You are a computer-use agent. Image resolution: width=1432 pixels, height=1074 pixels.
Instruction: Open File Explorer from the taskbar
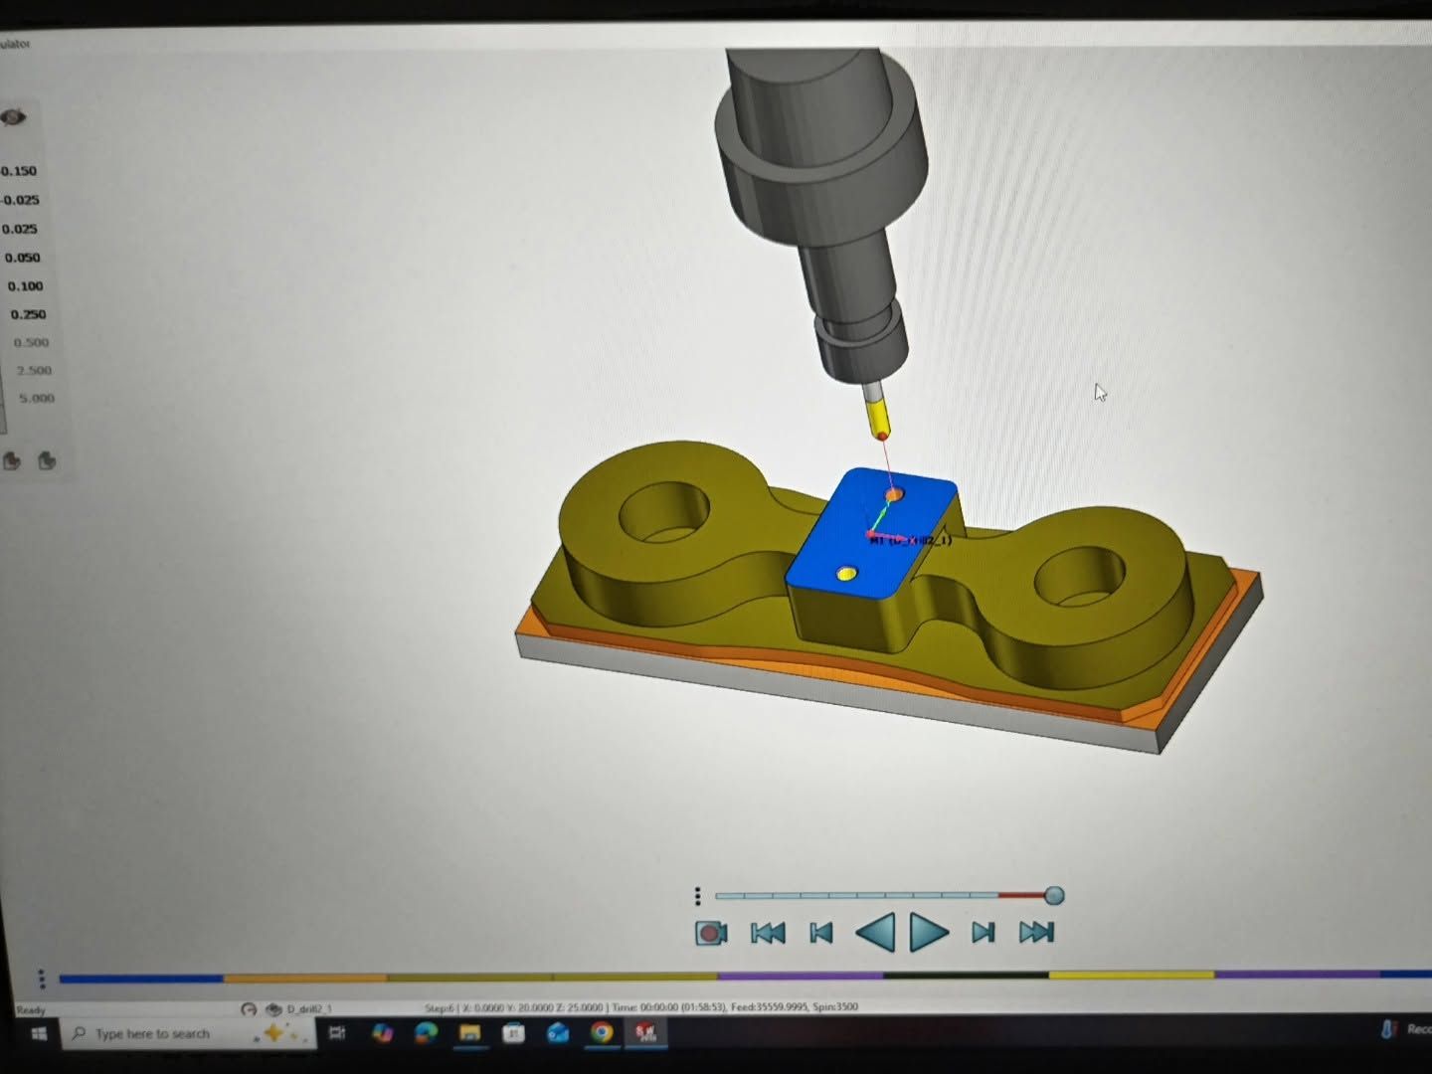click(x=469, y=1033)
